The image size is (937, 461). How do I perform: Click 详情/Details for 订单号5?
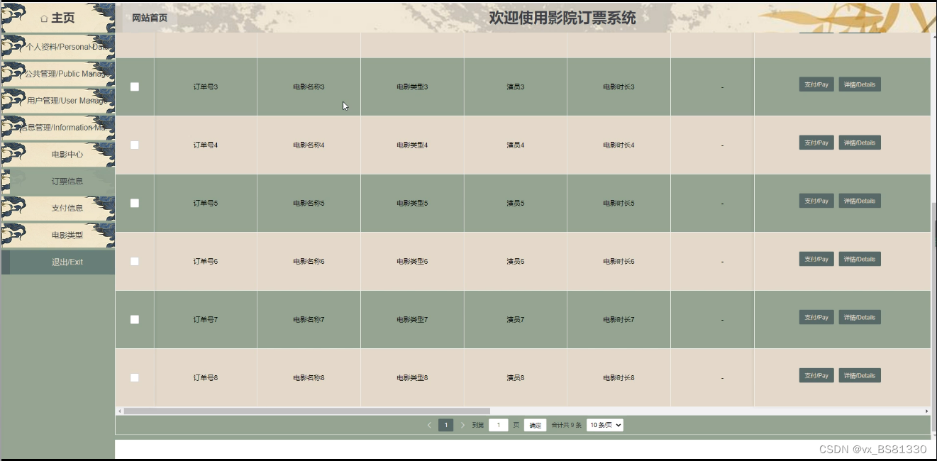tap(860, 201)
